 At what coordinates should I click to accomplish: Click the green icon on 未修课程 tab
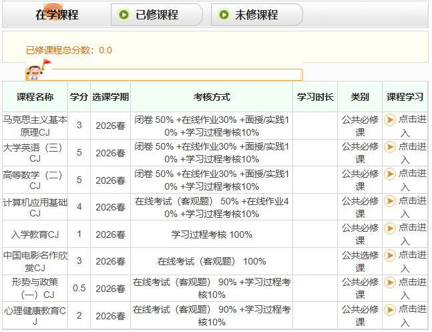pos(222,15)
